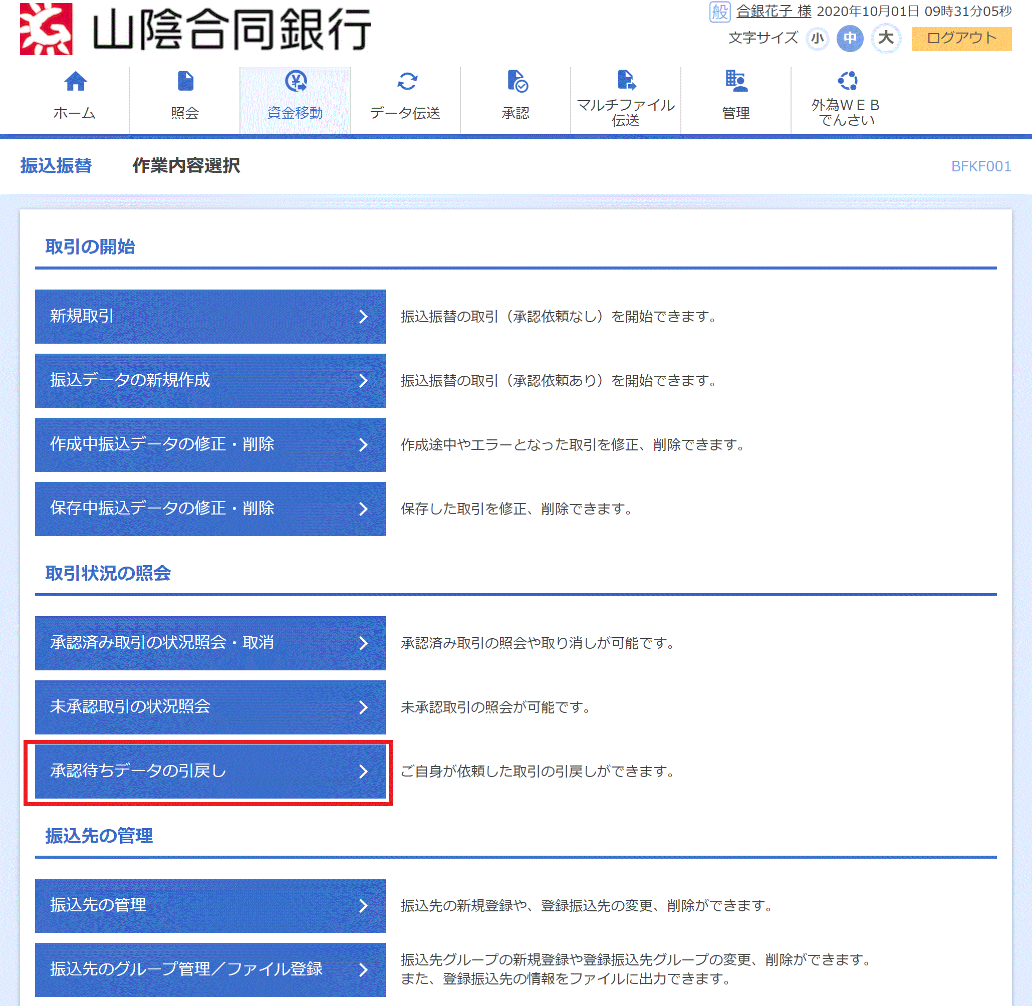
Task: Click the 未承認取引の状況照会 button
Action: (210, 707)
